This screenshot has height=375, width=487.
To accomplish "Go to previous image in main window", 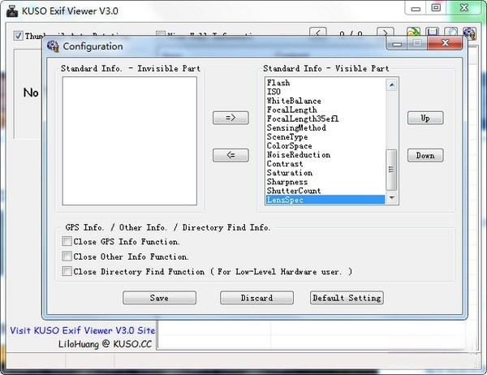I will coord(317,32).
